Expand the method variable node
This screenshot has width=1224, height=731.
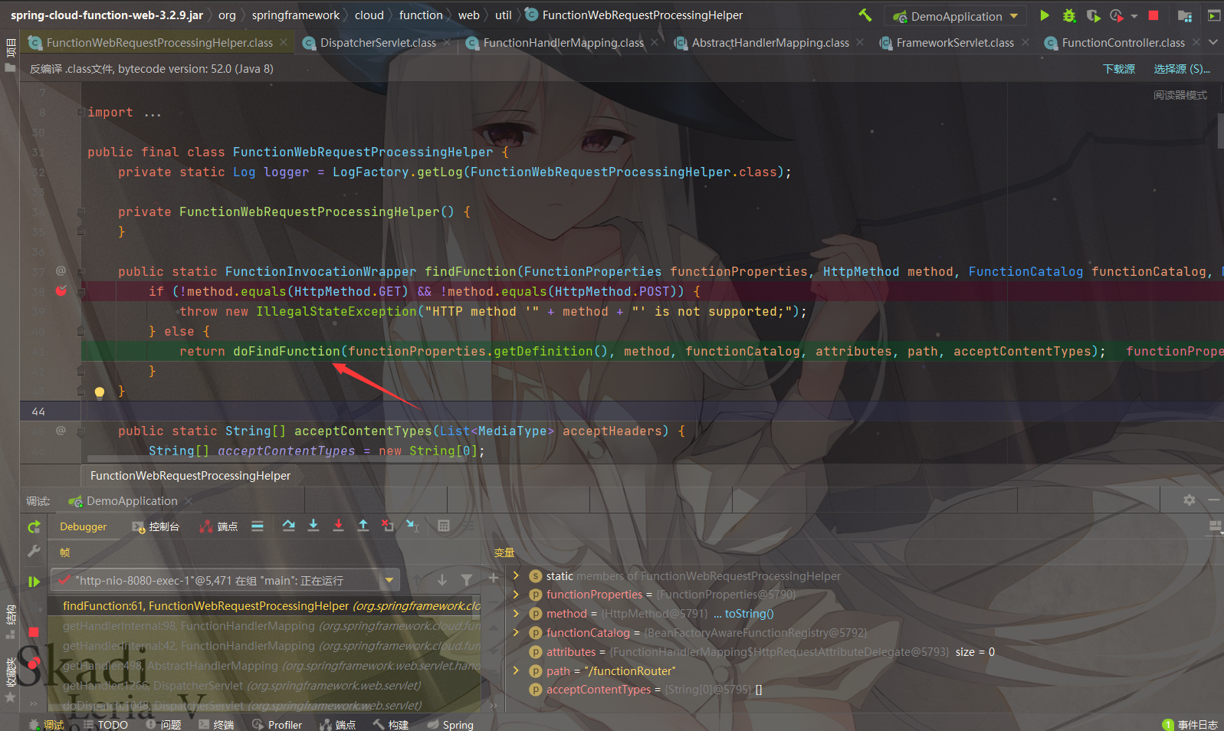(x=516, y=614)
